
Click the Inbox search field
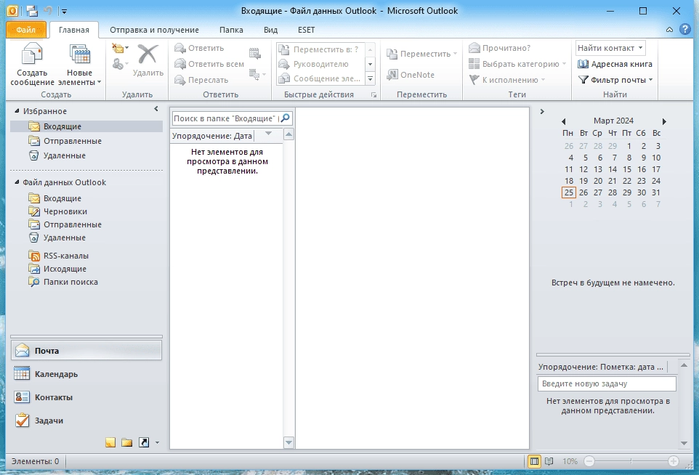pyautogui.click(x=225, y=118)
